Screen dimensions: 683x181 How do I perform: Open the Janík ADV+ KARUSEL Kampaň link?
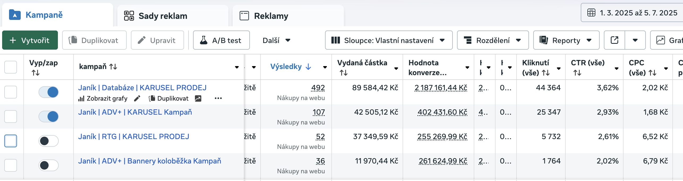(x=135, y=112)
